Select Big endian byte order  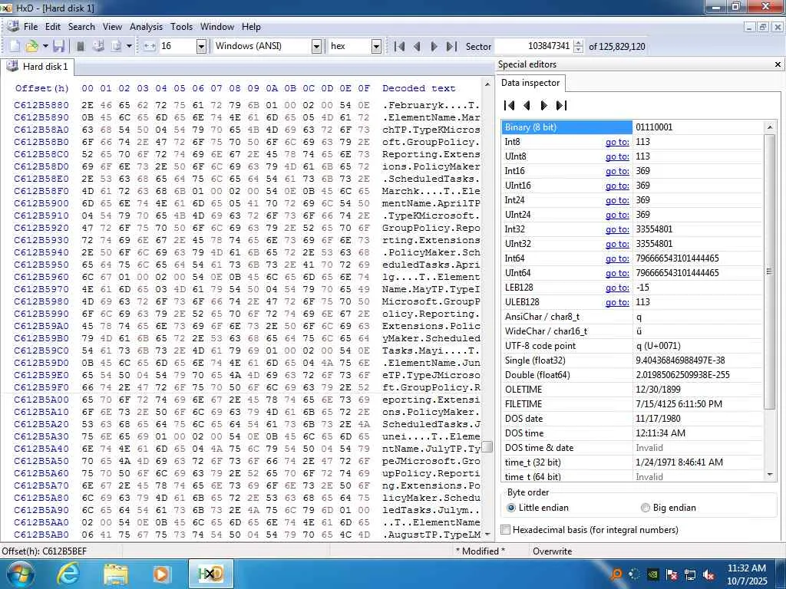(x=645, y=508)
